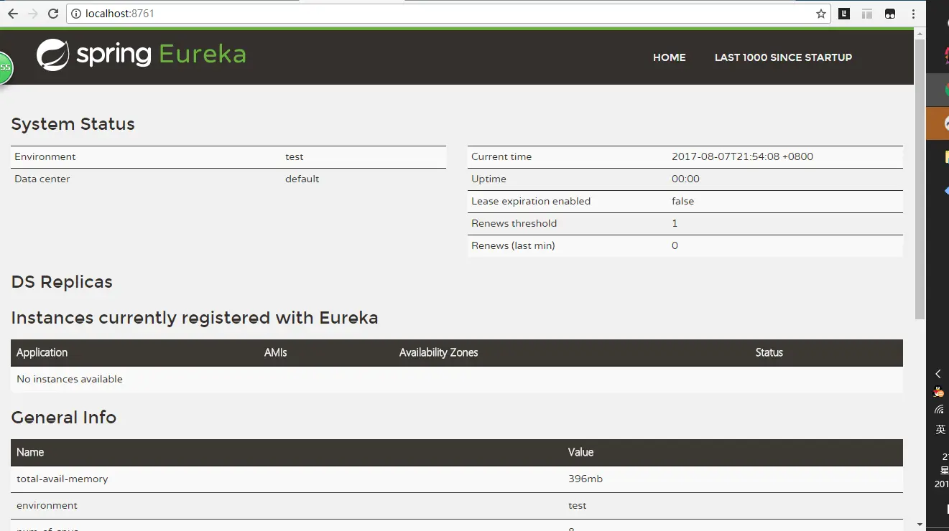This screenshot has height=531, width=949.
Task: Click the page scrollbar down arrow
Action: tap(920, 525)
